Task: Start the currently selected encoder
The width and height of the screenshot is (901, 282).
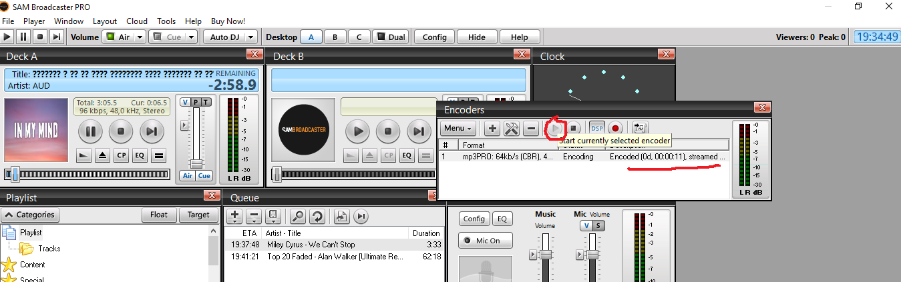Action: pos(555,127)
